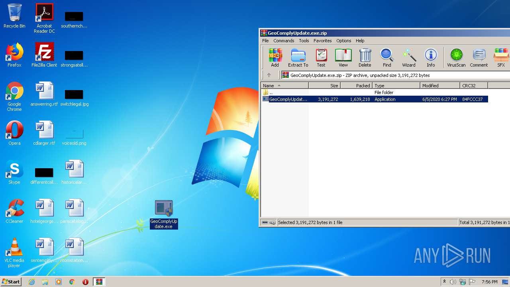Screen dimensions: 510x287
Task: Open the Options menu
Action: (344, 41)
